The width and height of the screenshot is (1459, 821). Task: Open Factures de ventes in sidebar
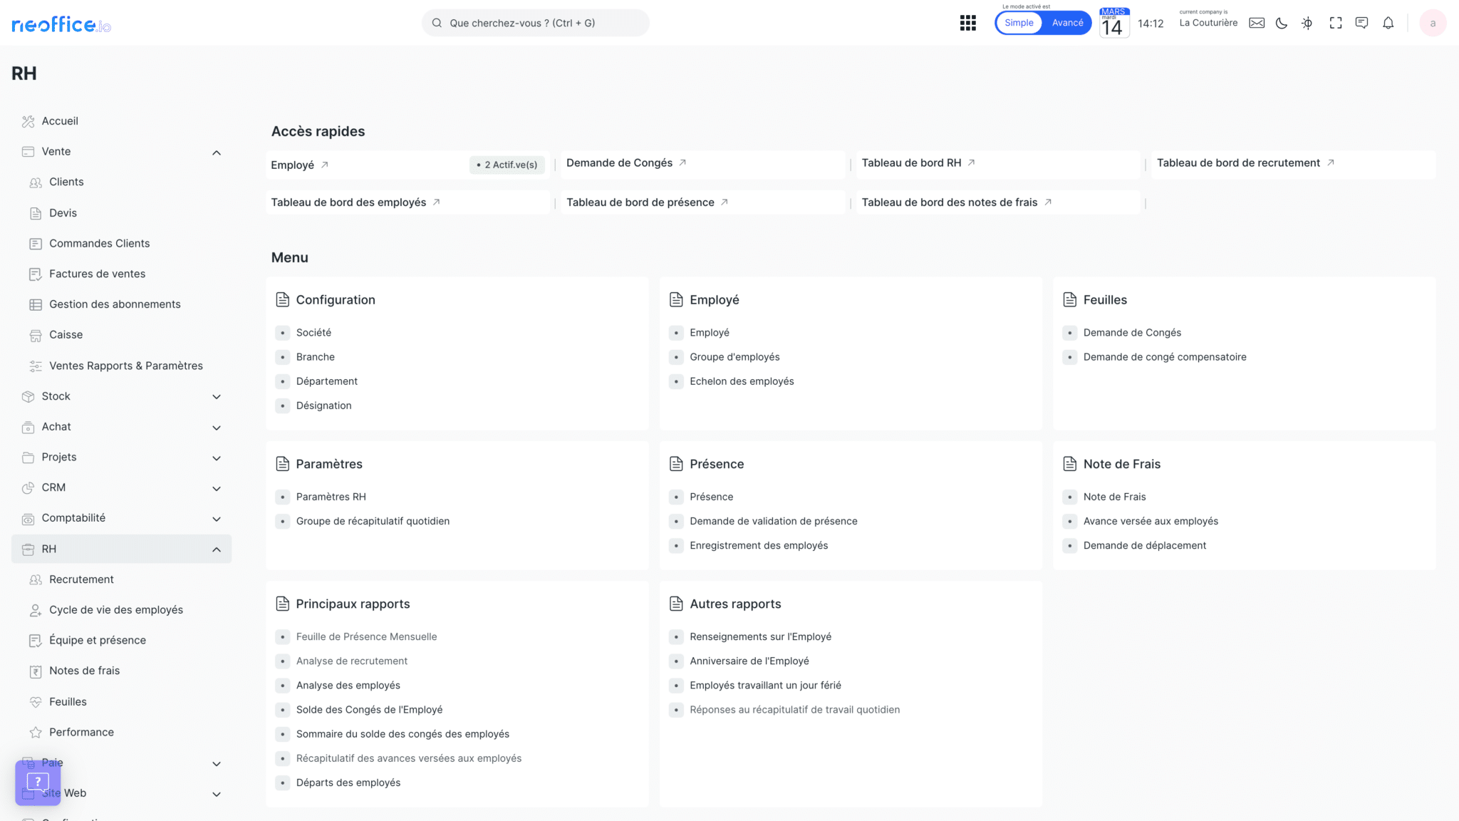(x=97, y=274)
